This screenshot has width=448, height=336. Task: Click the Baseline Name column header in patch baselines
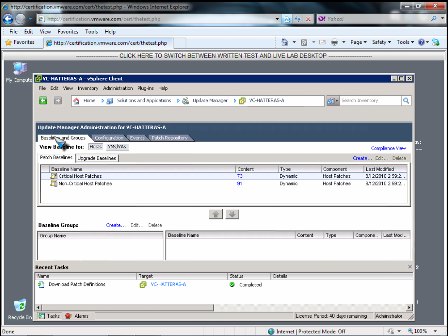142,169
